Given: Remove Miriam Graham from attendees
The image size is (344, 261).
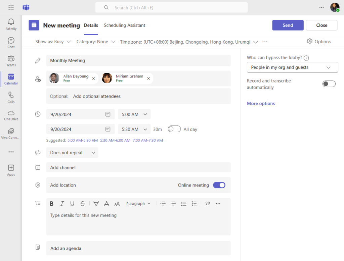Looking at the screenshot, I should tap(148, 79).
